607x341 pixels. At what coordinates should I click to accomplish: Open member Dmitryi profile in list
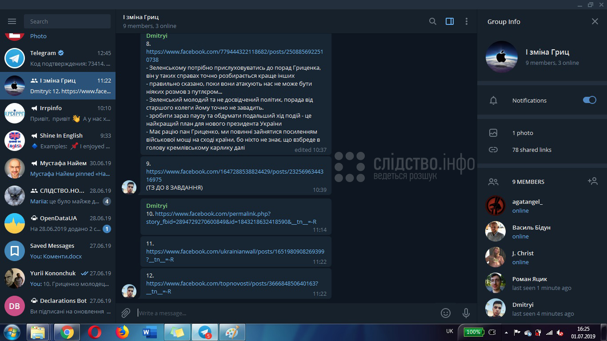click(x=542, y=309)
